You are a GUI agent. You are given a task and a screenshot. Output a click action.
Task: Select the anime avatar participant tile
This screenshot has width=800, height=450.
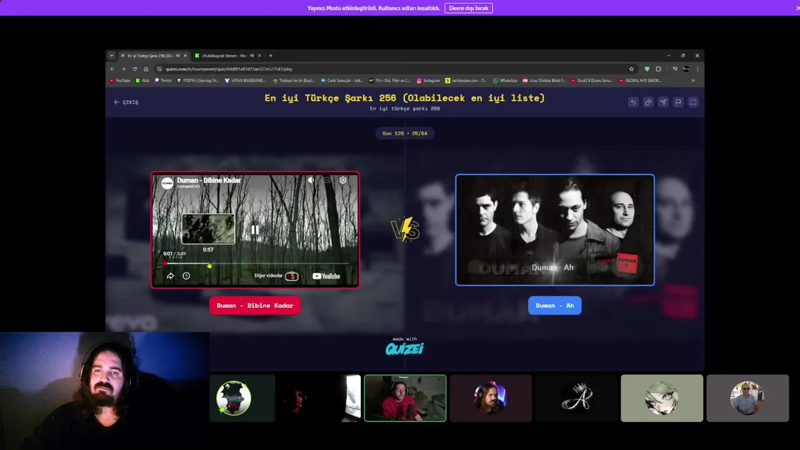[662, 398]
